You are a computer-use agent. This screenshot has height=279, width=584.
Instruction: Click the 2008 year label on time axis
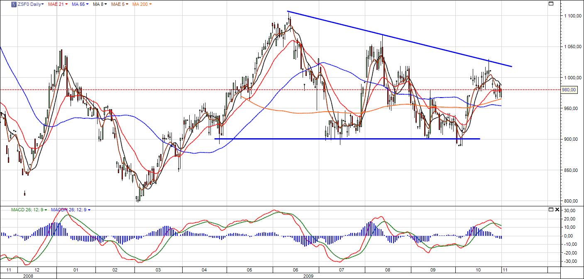click(x=28, y=275)
